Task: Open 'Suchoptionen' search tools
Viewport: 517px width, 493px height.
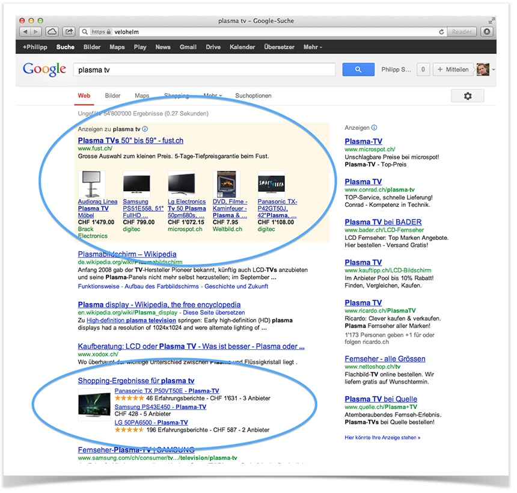Action: click(x=253, y=96)
